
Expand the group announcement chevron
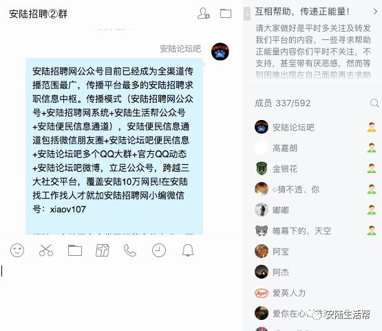tap(375, 11)
